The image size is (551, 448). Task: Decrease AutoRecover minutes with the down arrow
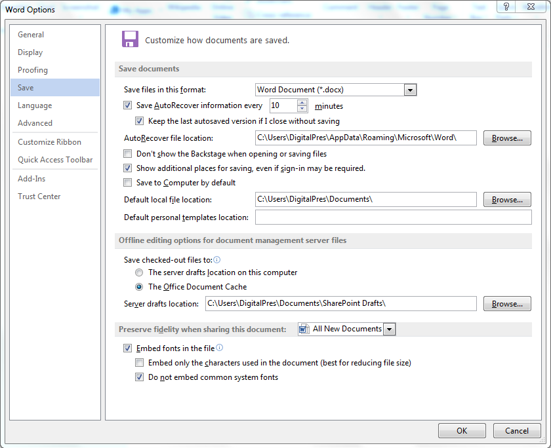tap(302, 109)
